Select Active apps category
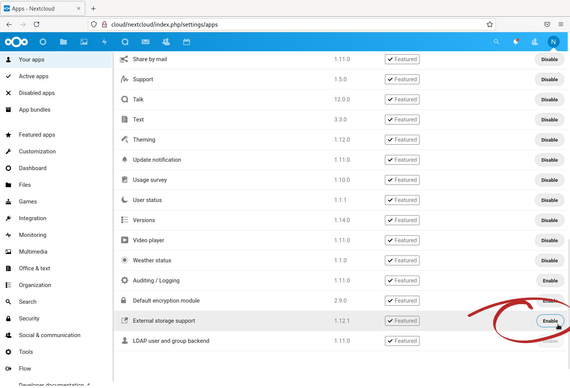This screenshot has width=570, height=388. click(x=56, y=76)
